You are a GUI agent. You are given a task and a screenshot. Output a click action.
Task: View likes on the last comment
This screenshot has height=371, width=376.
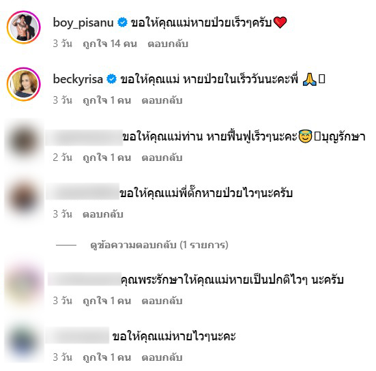point(107,357)
